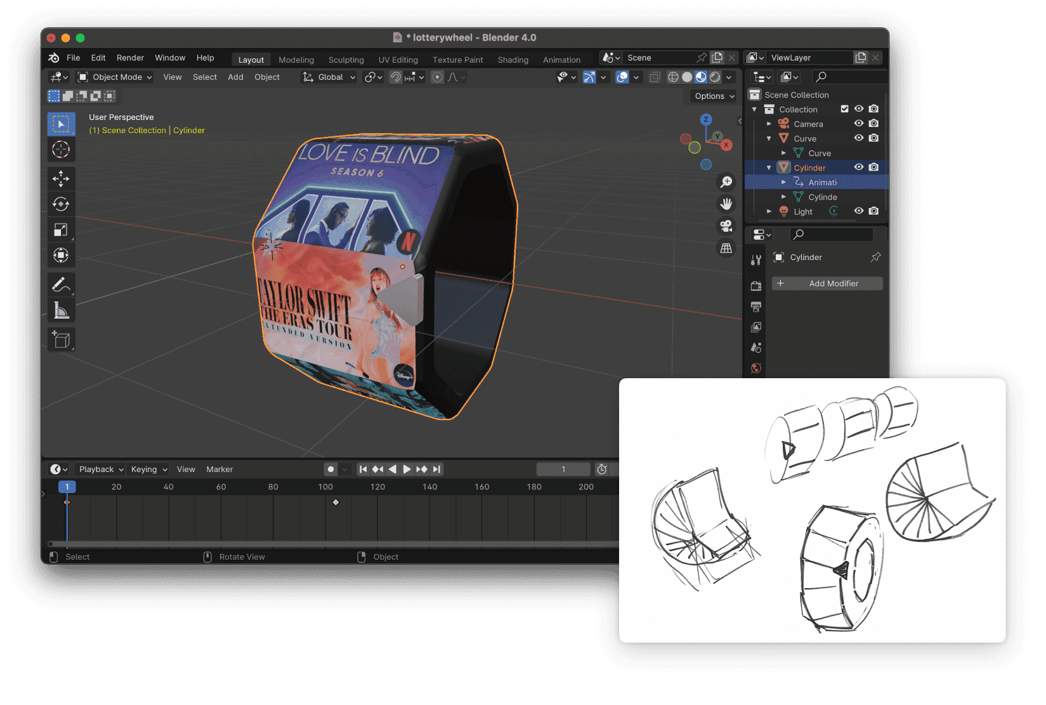Image resolution: width=1046 pixels, height=705 pixels.
Task: Click the zoom view magnifier icon
Action: [726, 182]
